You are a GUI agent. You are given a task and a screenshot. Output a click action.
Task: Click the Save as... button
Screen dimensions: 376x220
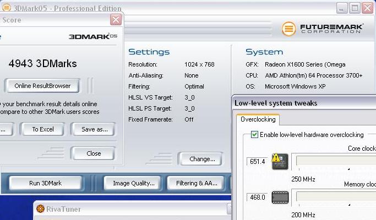(x=94, y=129)
